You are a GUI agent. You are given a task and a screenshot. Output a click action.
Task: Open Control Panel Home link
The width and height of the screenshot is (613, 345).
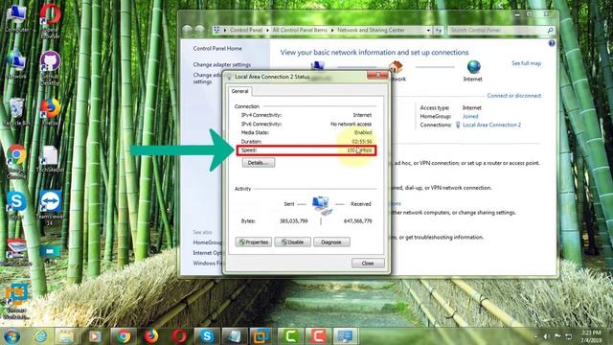pyautogui.click(x=217, y=49)
